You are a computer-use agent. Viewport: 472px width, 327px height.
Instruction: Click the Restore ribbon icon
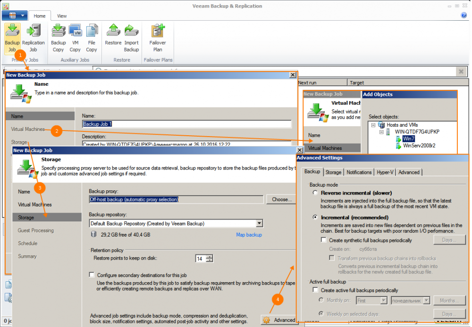113,35
